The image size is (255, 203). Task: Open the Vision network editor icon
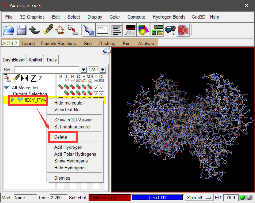(x=157, y=30)
